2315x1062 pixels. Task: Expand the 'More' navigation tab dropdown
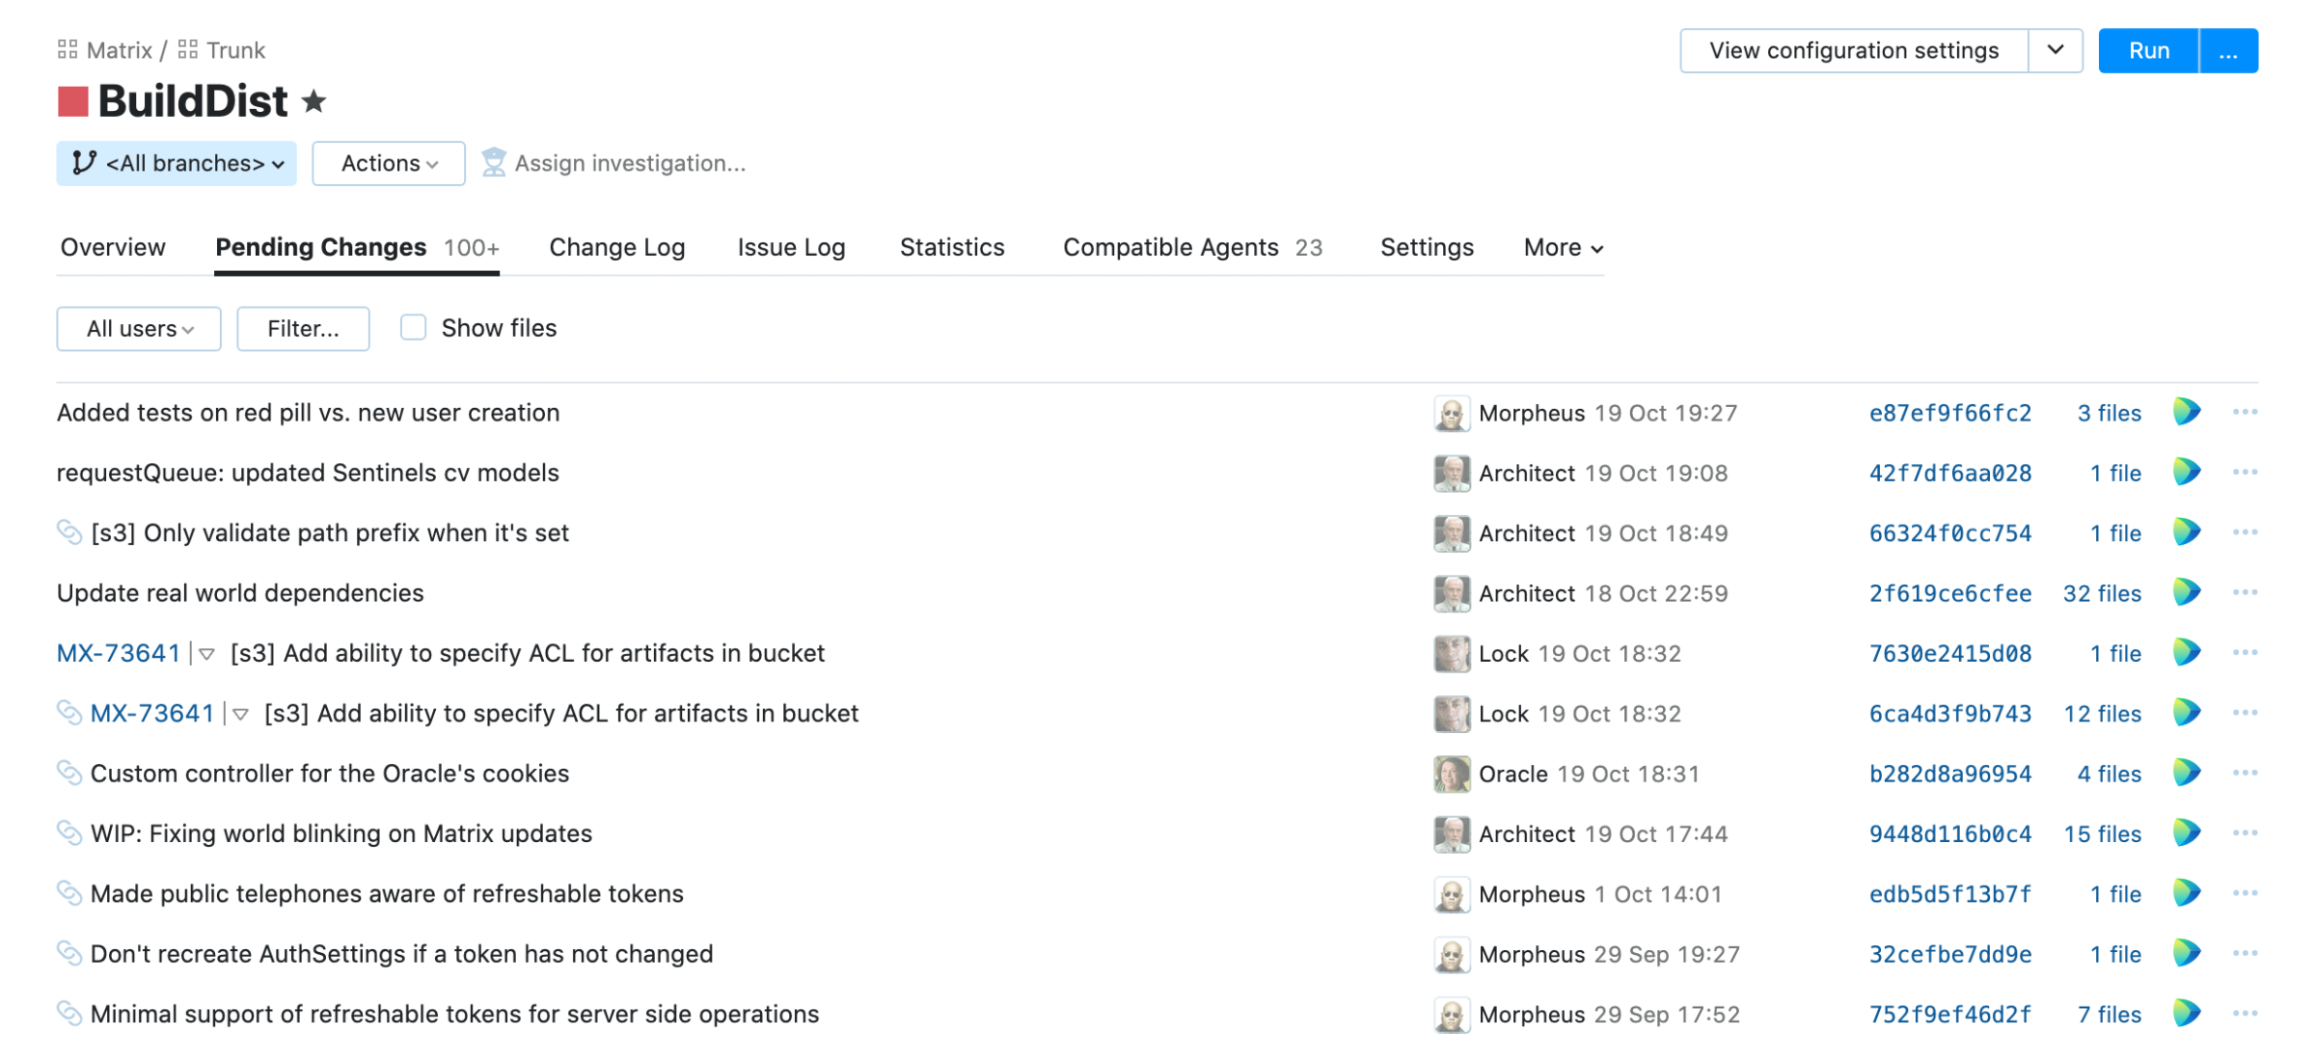tap(1562, 247)
